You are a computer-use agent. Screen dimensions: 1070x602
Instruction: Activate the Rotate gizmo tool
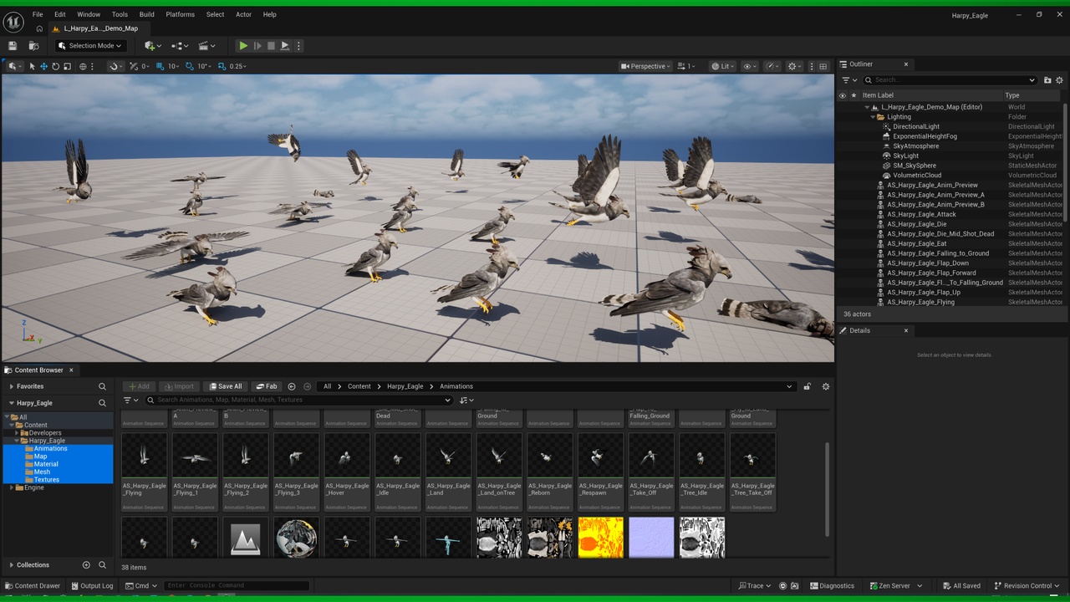click(x=55, y=66)
